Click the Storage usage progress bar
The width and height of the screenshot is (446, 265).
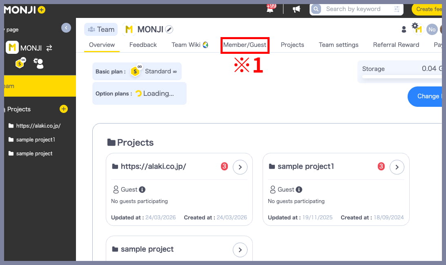[402, 77]
